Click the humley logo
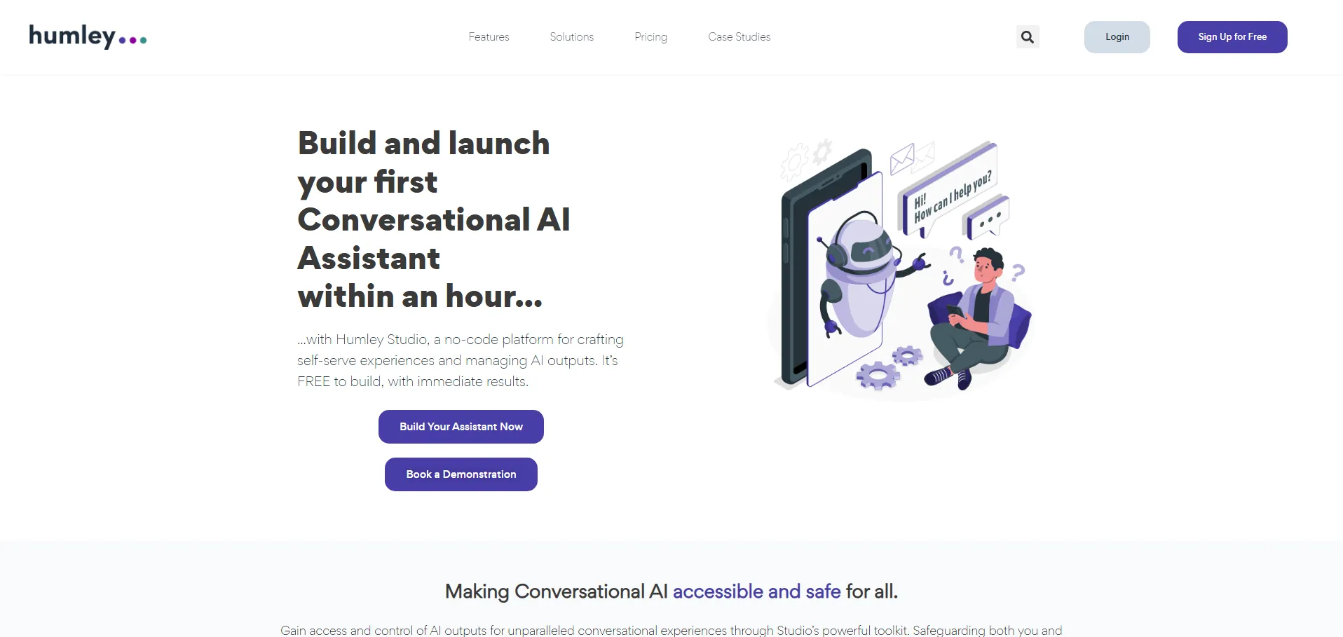The width and height of the screenshot is (1343, 637). 88,36
